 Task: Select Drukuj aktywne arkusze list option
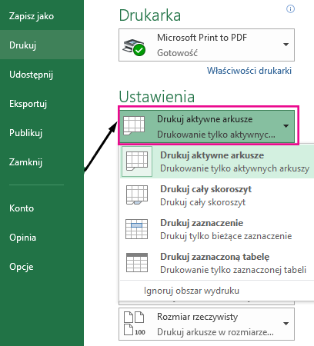pyautogui.click(x=218, y=161)
